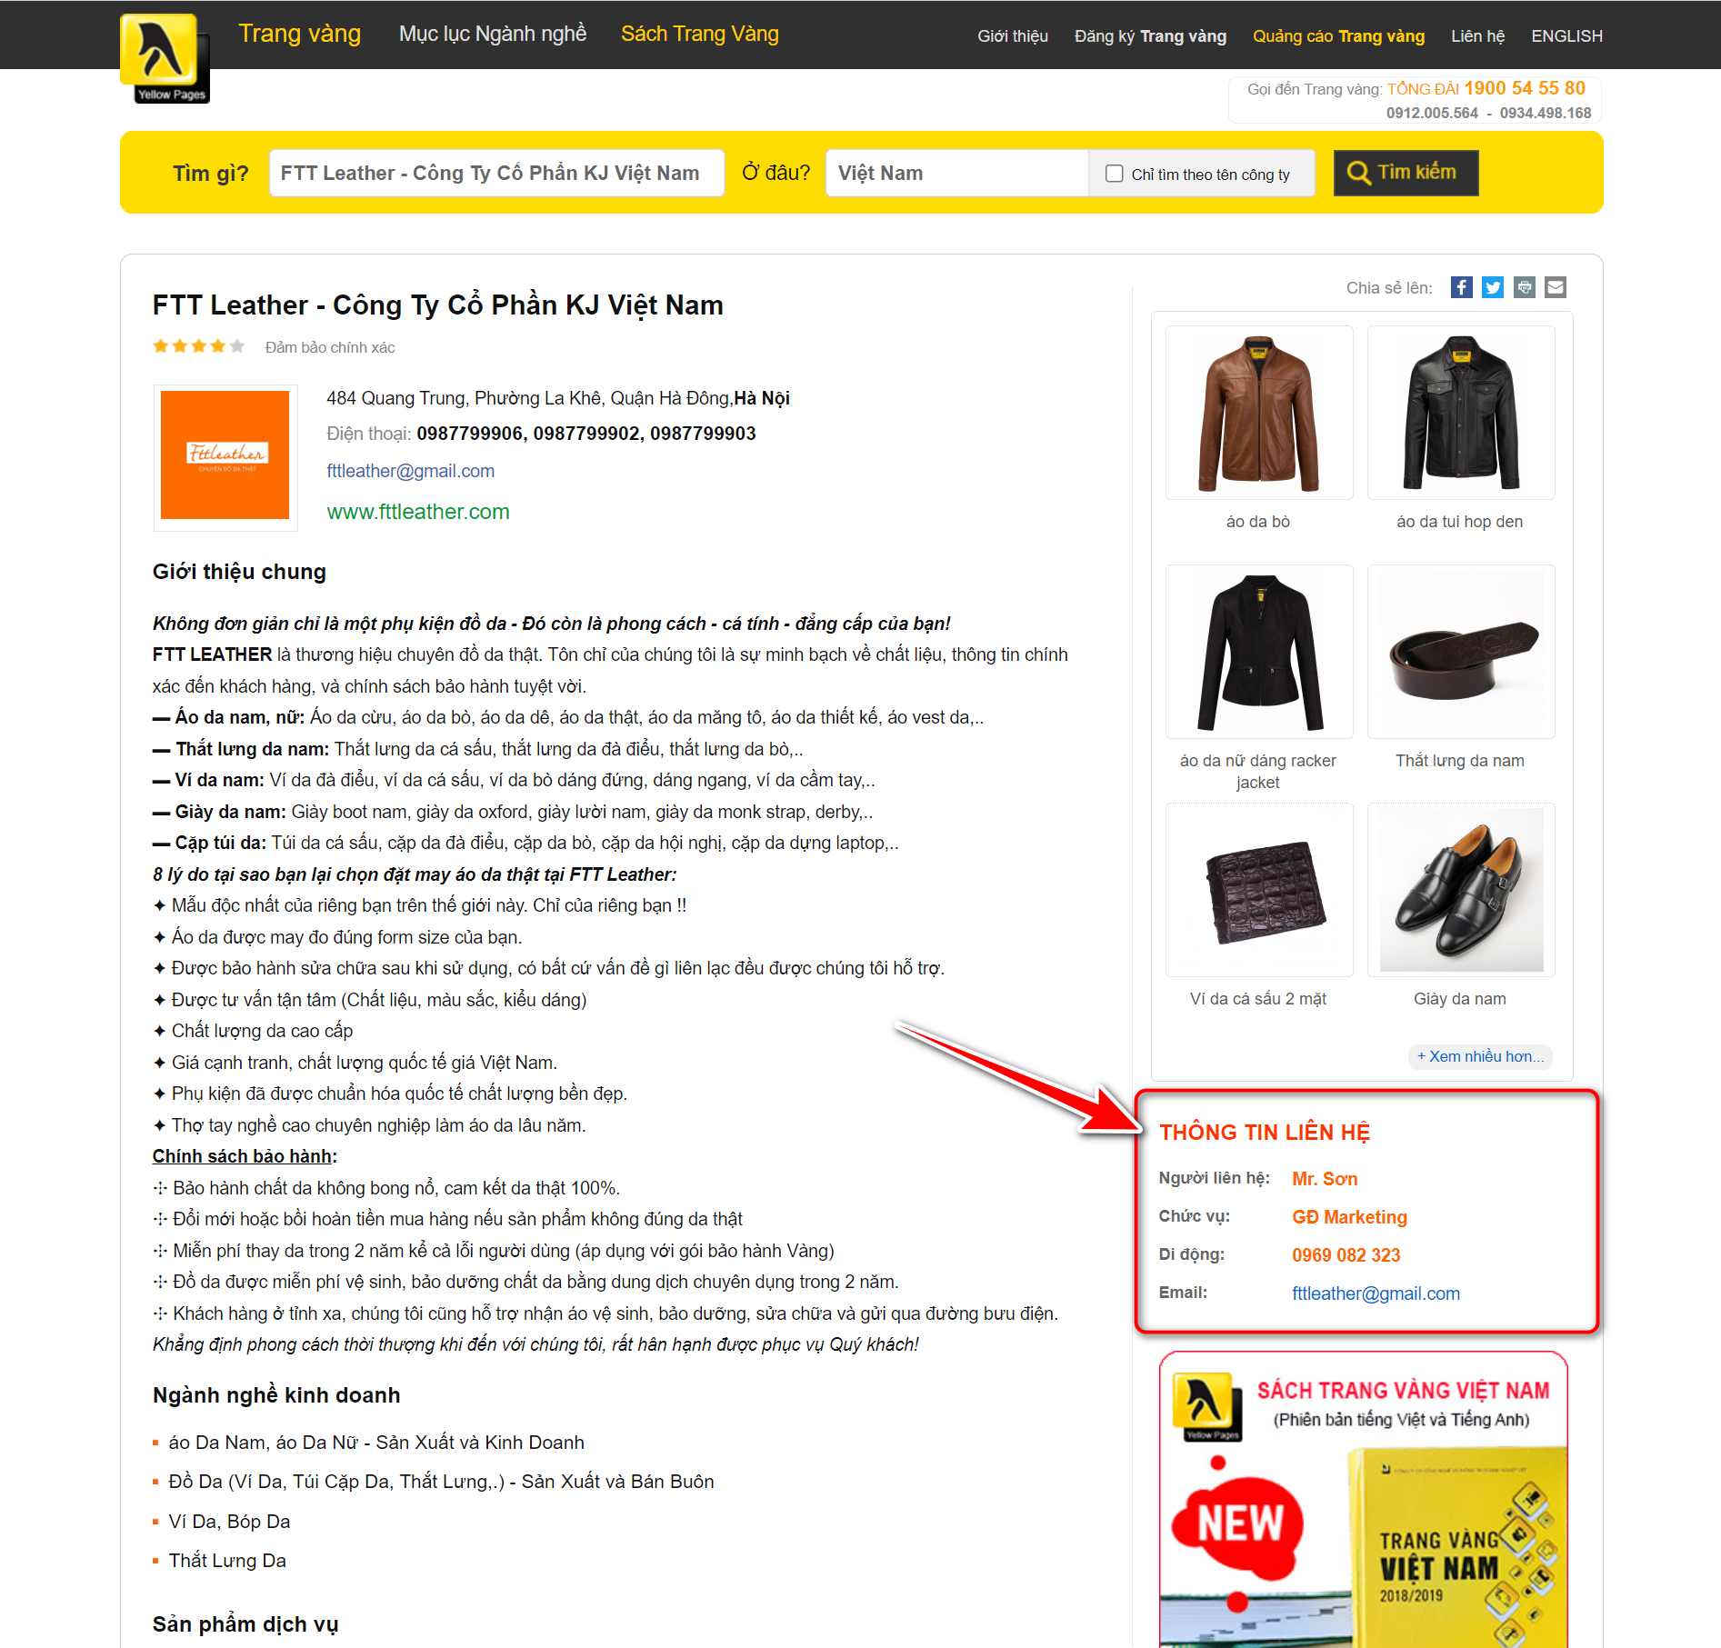Click the 'Tìm gì?' search input field
Image resolution: width=1721 pixels, height=1648 pixels.
click(x=496, y=173)
